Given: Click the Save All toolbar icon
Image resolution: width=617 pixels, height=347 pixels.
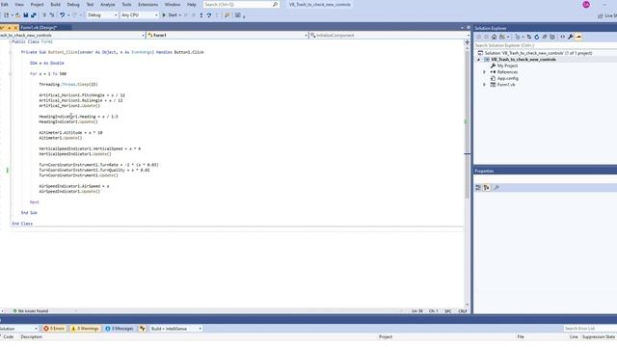Looking at the screenshot, I should 34,15.
